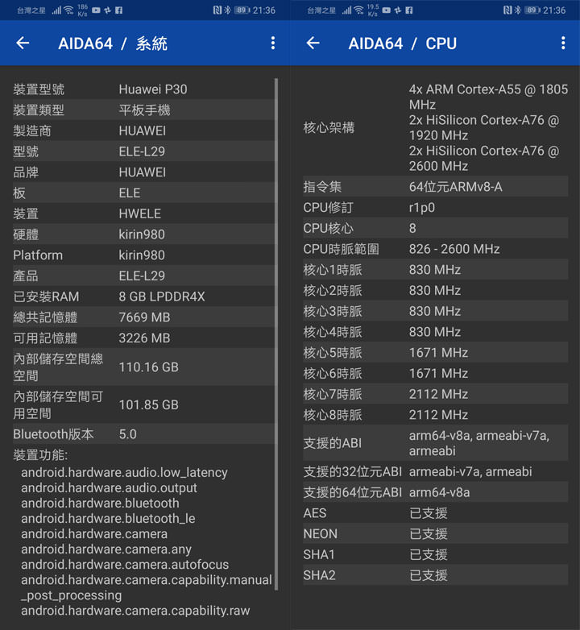Select the 核心8時脈 row
This screenshot has height=630, width=580.
[x=435, y=415]
